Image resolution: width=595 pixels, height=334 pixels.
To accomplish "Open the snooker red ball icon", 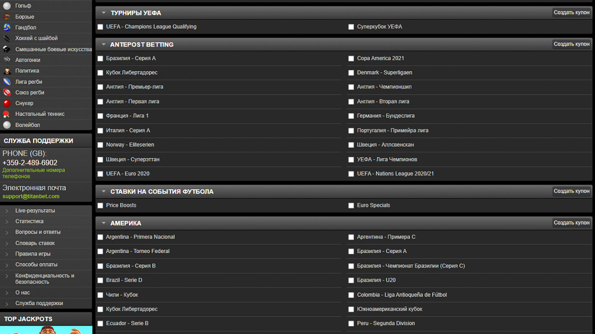I will coord(7,103).
